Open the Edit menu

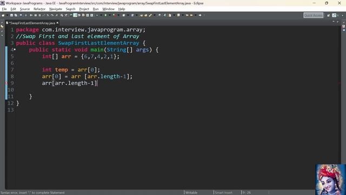coord(13,9)
